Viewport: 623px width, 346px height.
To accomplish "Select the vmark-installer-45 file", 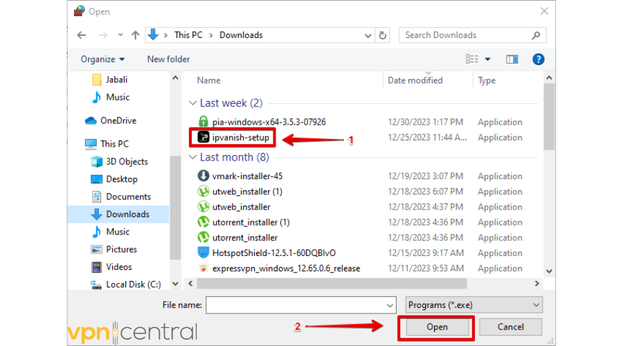I will tap(247, 176).
